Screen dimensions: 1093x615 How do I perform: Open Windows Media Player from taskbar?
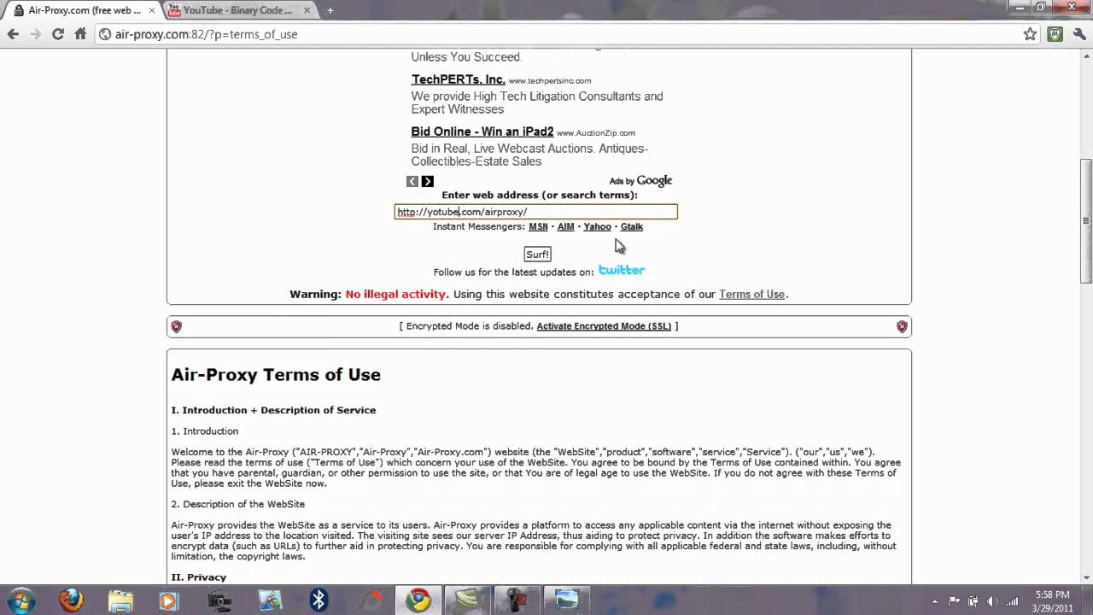(x=168, y=600)
